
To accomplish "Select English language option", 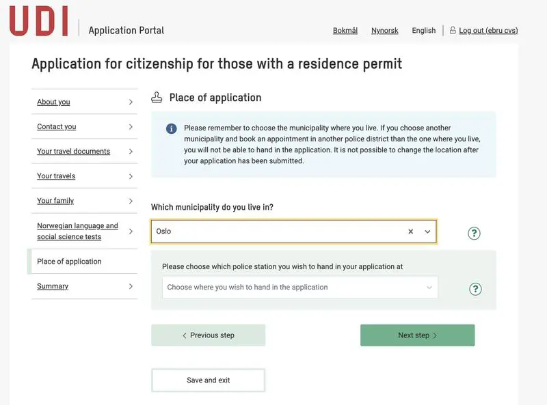I will [x=424, y=31].
